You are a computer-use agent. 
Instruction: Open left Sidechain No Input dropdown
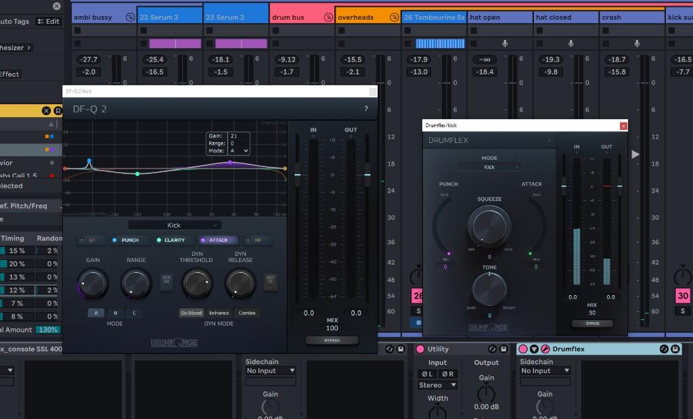271,370
